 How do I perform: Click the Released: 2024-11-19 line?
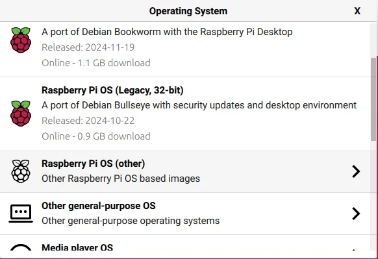click(88, 47)
